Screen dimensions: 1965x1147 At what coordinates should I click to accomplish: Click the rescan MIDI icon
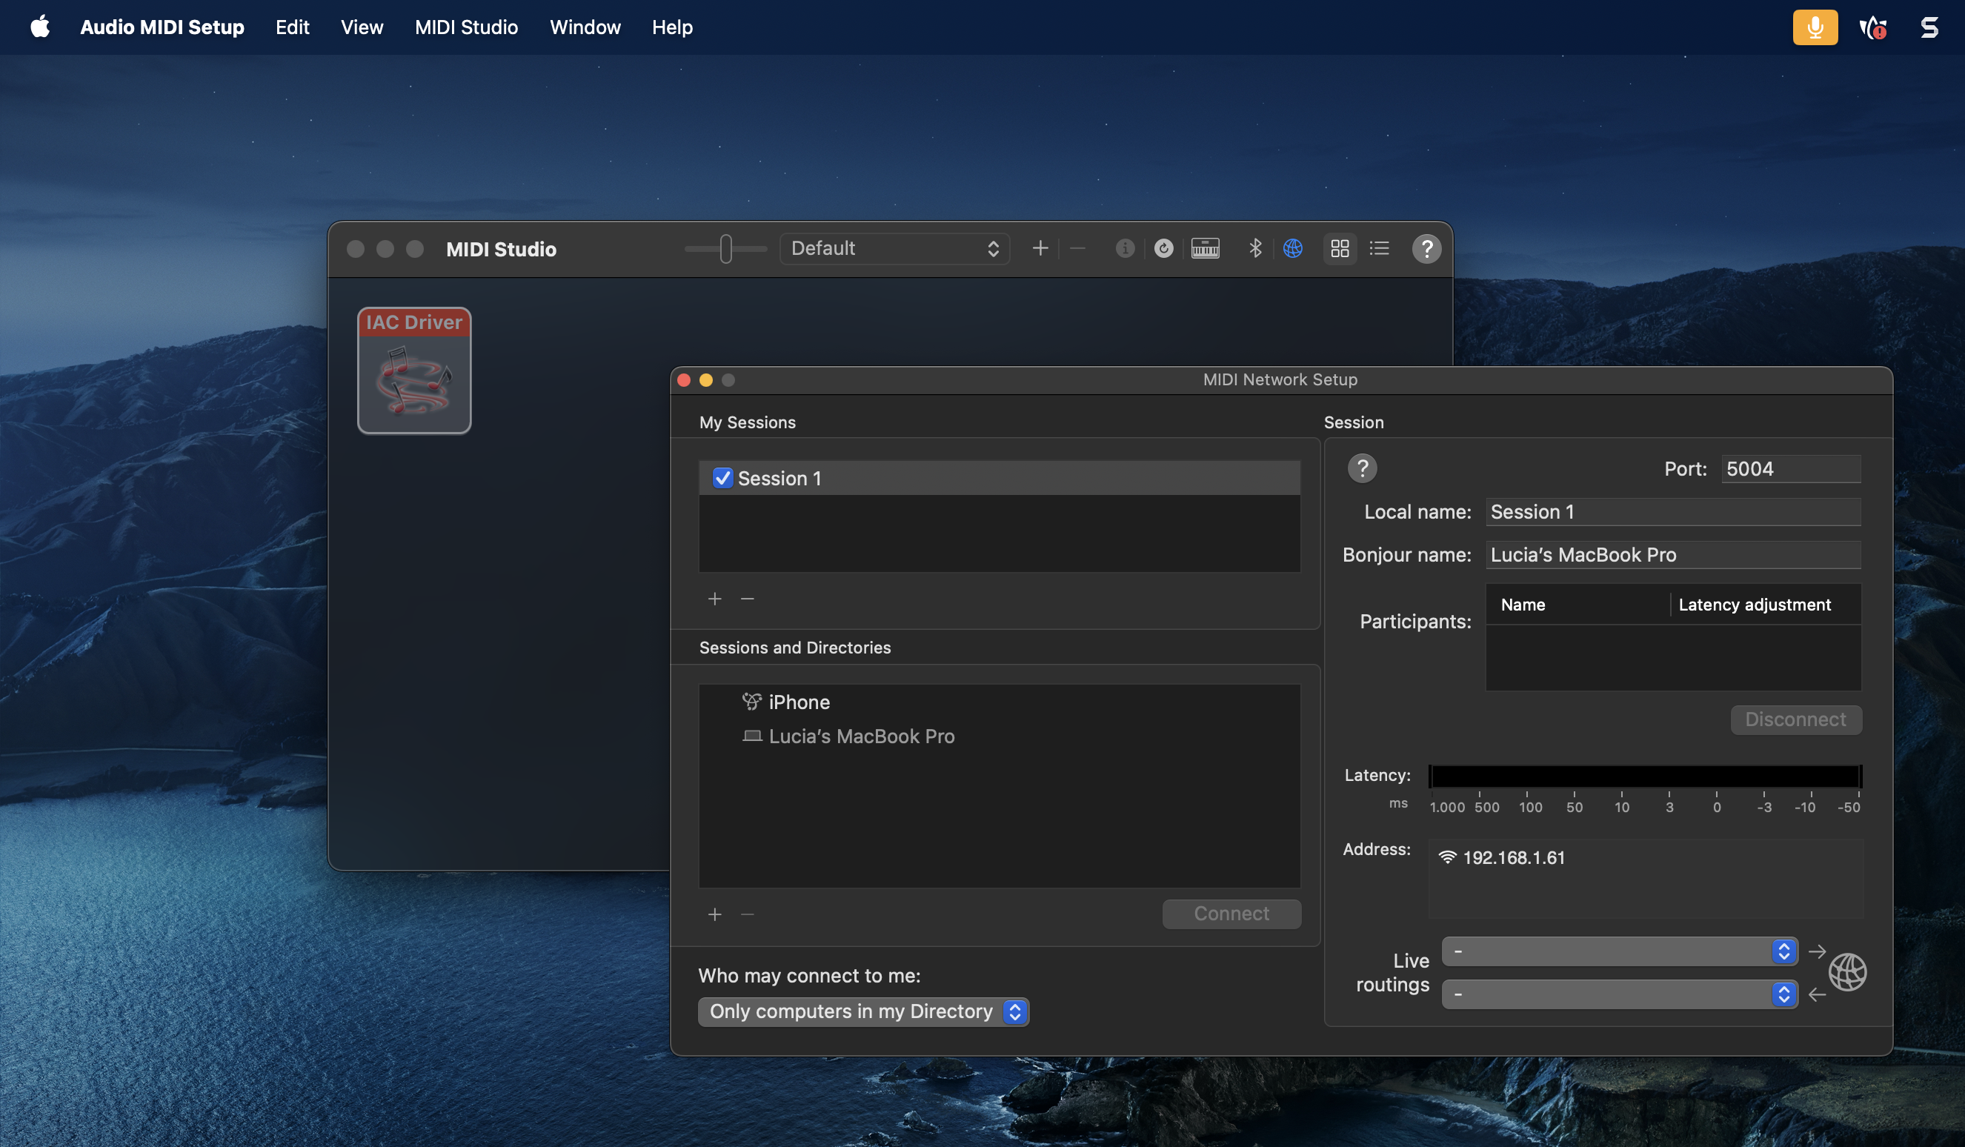point(1163,248)
